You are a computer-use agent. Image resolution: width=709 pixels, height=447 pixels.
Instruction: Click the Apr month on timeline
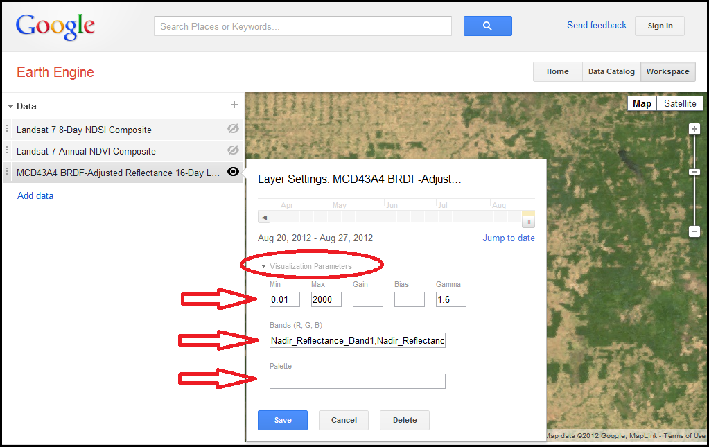[287, 205]
